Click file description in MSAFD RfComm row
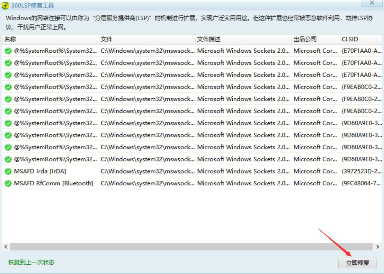This screenshot has height=274, width=384. [x=244, y=183]
